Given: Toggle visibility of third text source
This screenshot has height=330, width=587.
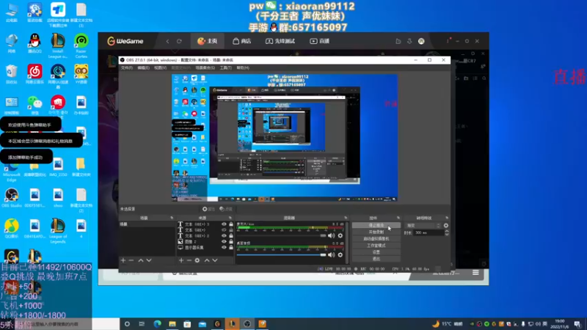Looking at the screenshot, I should 224,235.
